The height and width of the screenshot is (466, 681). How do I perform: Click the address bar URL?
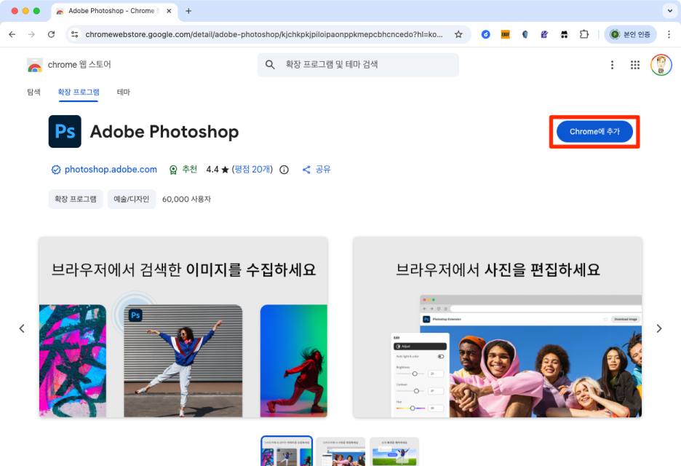pos(264,34)
